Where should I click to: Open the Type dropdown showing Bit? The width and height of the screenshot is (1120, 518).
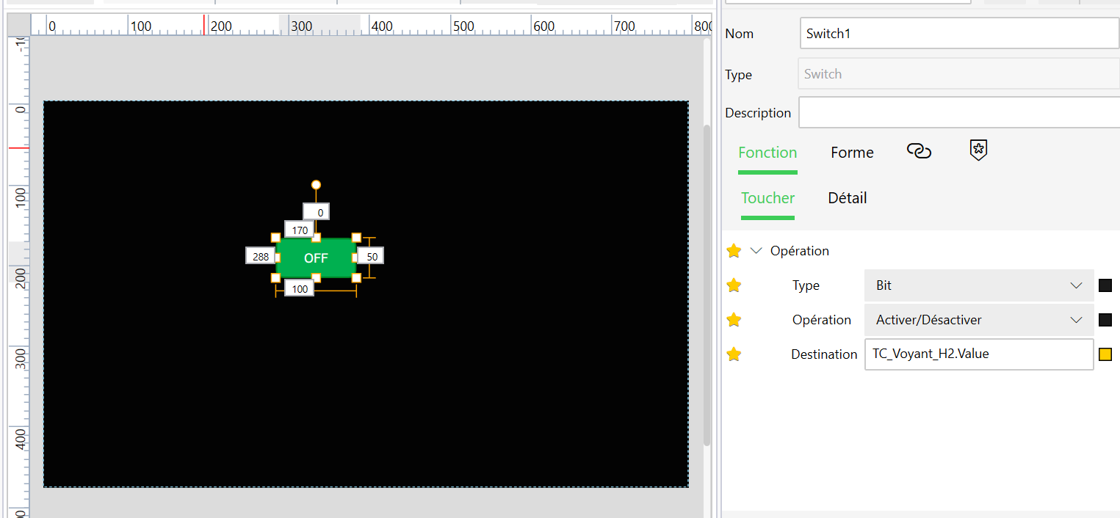[x=978, y=285]
